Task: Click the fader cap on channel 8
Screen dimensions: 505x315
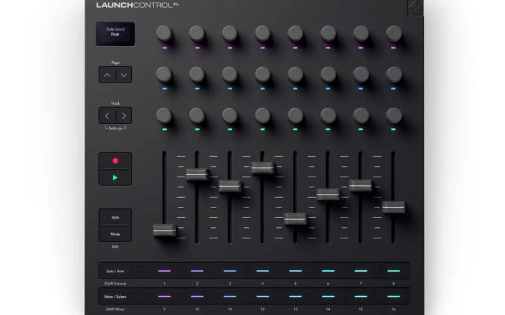Action: click(x=393, y=207)
